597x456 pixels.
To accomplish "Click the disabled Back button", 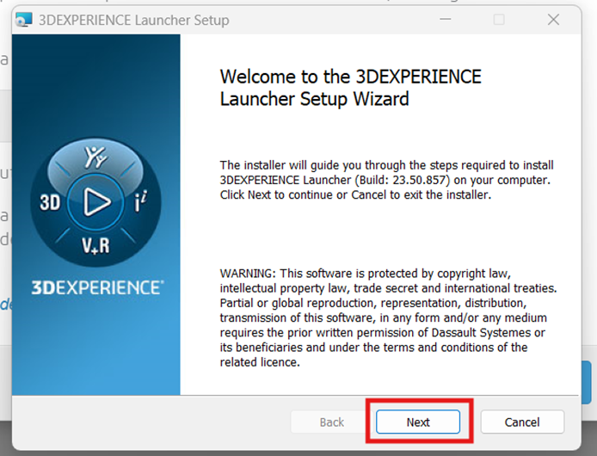I will 332,422.
